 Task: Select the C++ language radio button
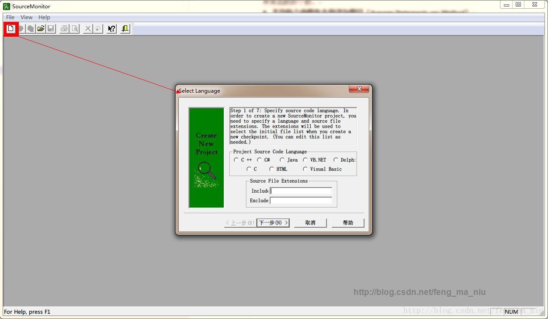pyautogui.click(x=236, y=160)
